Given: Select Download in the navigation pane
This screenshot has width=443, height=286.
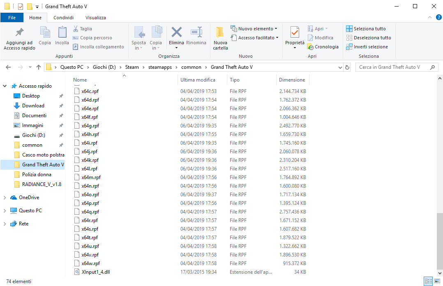Looking at the screenshot, I should point(33,106).
